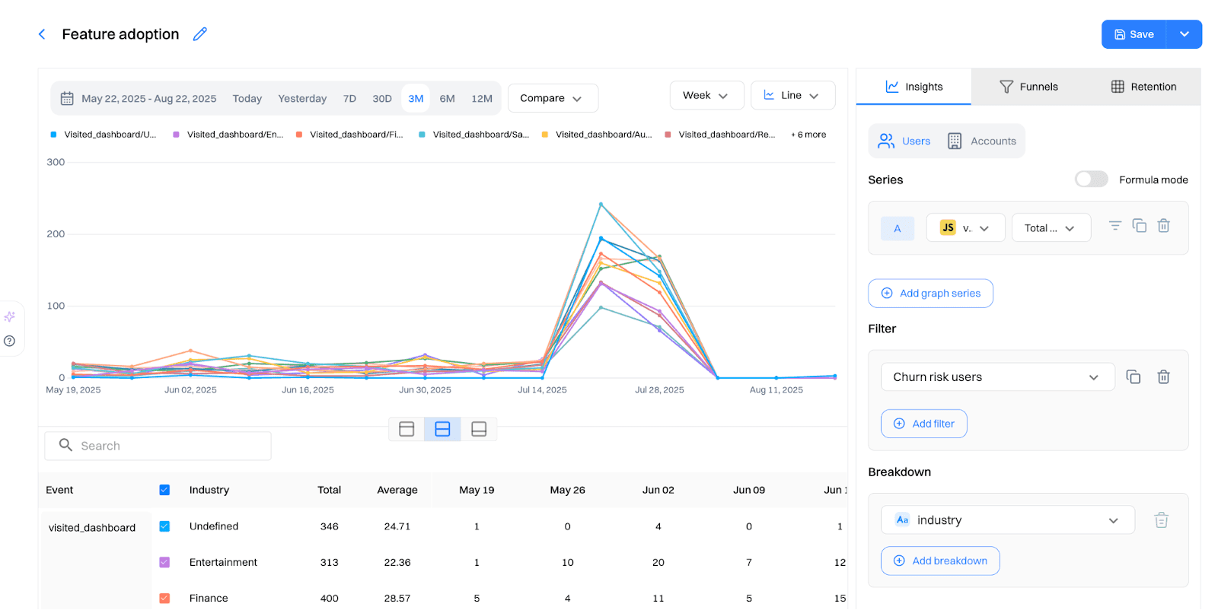The height and width of the screenshot is (610, 1218).
Task: Click the event Search input field
Action: [158, 446]
